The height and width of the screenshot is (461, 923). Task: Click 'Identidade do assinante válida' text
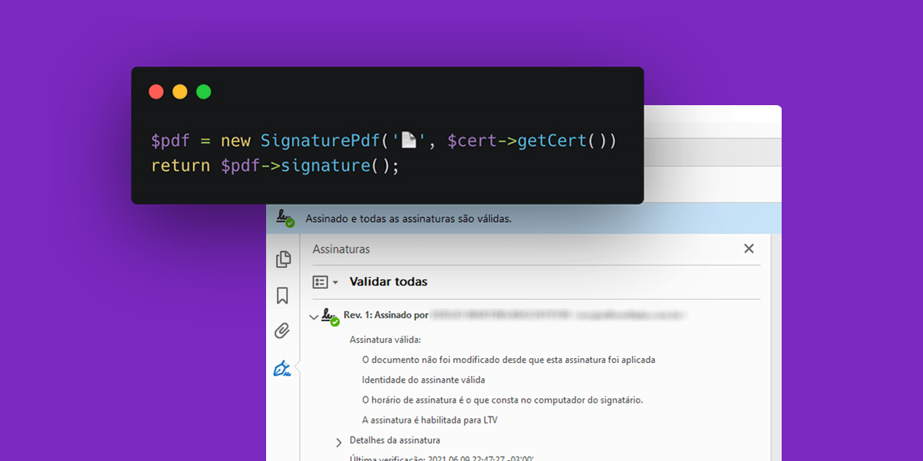423,380
